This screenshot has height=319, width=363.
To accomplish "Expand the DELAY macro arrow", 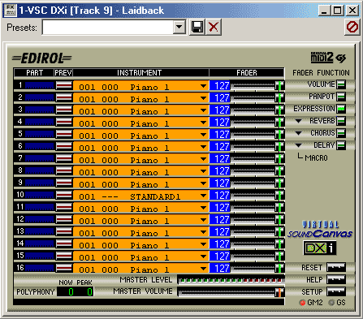I will (x=298, y=145).
